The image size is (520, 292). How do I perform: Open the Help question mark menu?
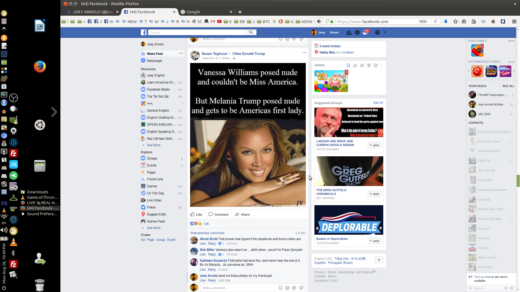coord(377,32)
